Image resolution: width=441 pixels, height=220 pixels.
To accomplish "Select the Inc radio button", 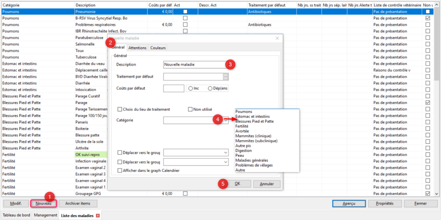I will (190, 88).
